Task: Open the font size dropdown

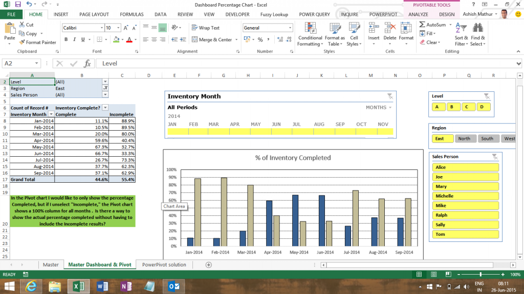Action: tap(118, 28)
